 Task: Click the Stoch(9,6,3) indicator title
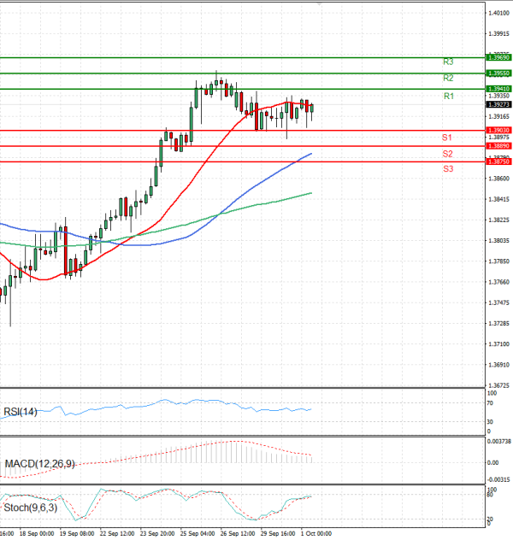[x=30, y=508]
